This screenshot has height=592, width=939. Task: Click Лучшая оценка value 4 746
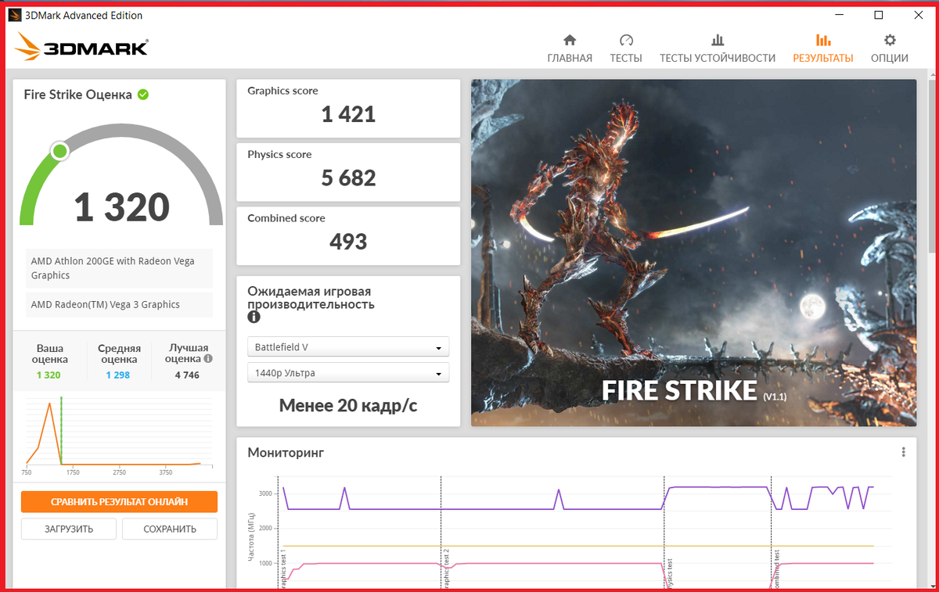click(186, 375)
